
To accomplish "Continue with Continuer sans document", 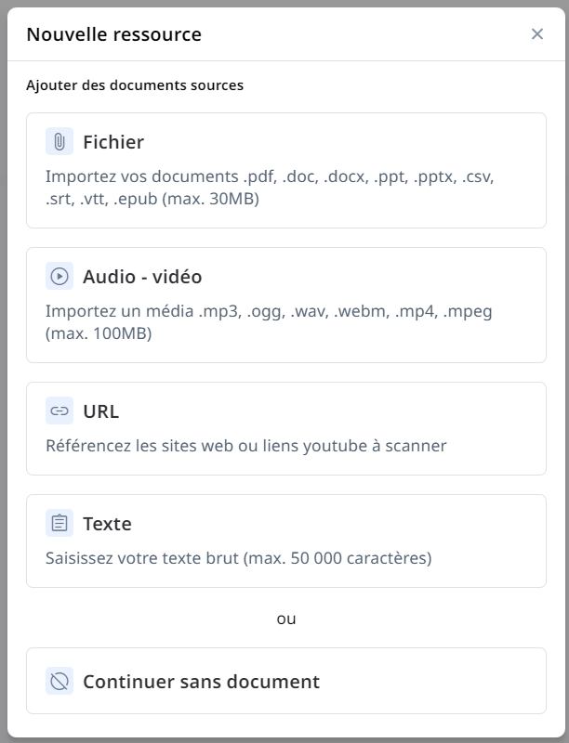I will [201, 682].
